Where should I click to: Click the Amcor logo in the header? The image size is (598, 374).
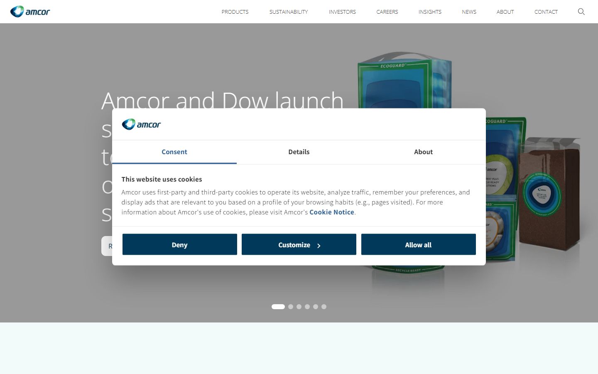pos(30,12)
